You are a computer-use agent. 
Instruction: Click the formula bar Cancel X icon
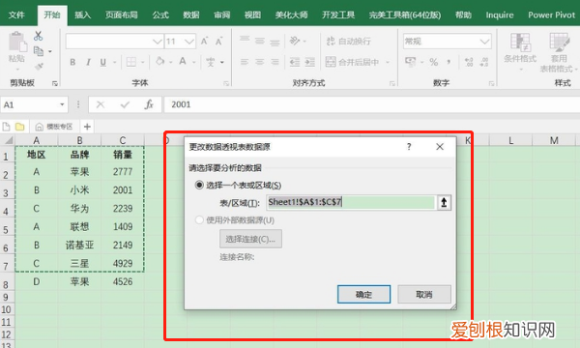click(101, 104)
